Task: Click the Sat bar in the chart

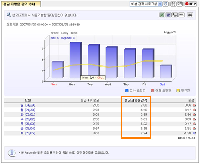Action: [166, 71]
